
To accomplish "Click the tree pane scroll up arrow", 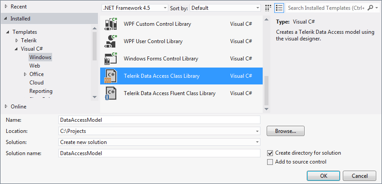I will click(94, 28).
